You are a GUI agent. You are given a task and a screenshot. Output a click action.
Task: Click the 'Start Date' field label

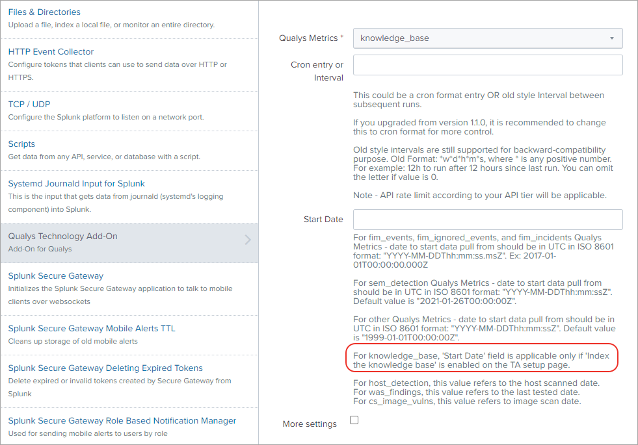coord(323,220)
